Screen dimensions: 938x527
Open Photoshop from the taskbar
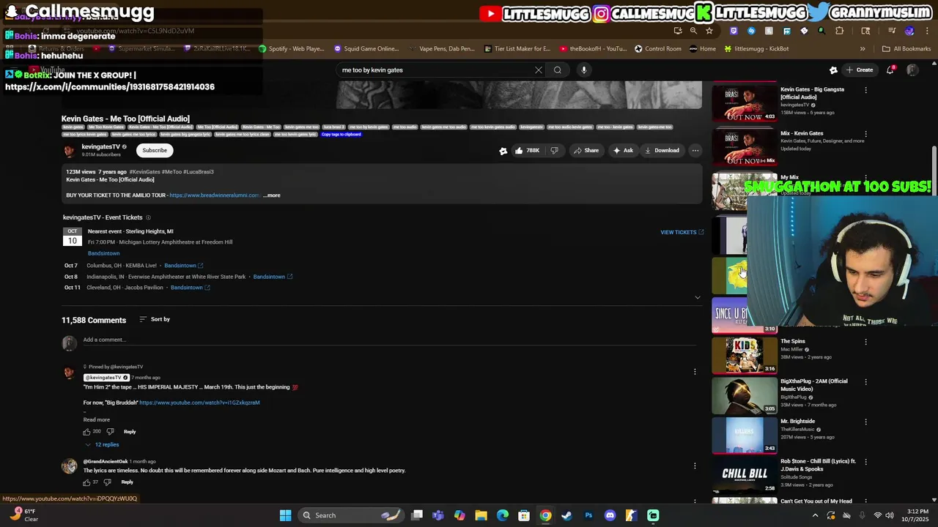pos(588,515)
